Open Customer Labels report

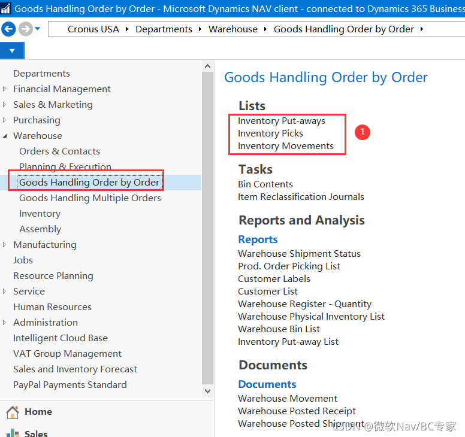[x=274, y=279]
